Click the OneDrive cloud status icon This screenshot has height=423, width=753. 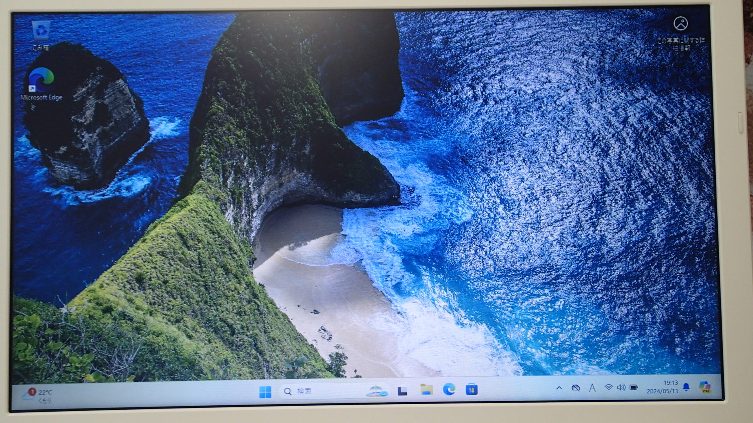tap(575, 388)
